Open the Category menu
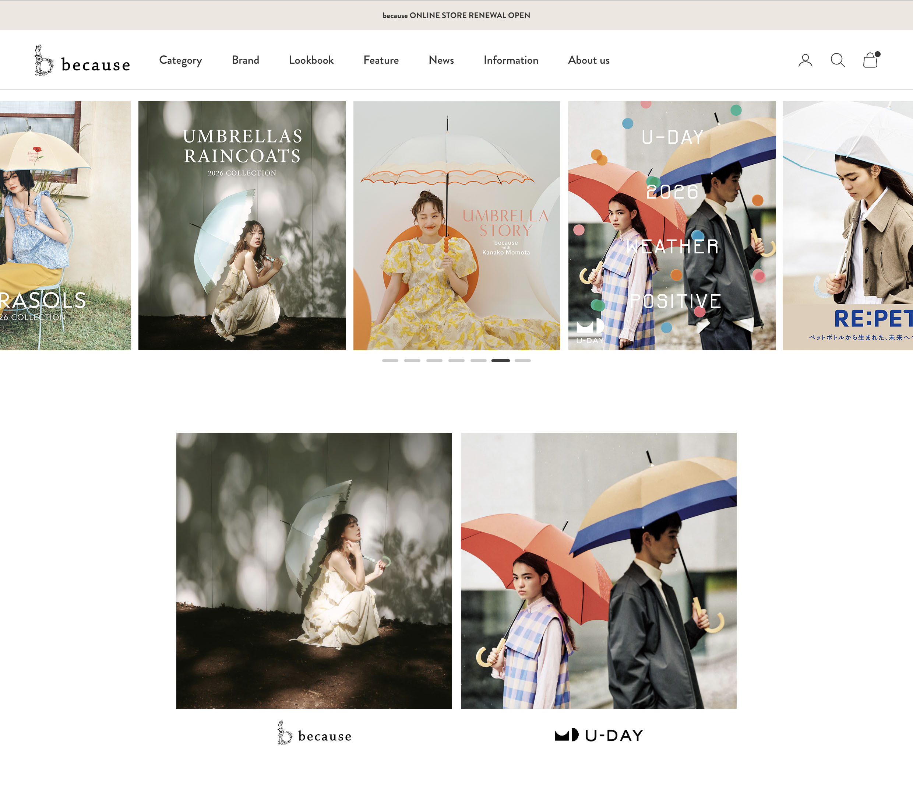913x789 pixels. click(180, 60)
